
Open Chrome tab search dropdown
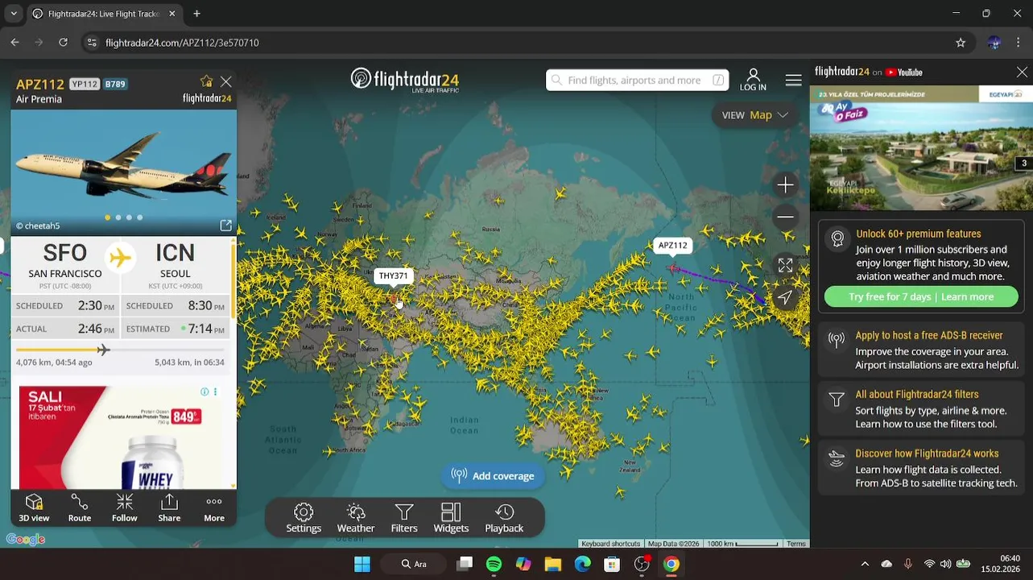[x=14, y=14]
